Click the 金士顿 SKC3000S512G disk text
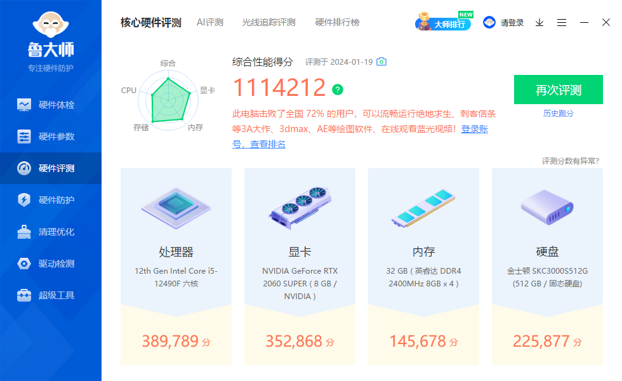622x381 pixels. point(547,277)
